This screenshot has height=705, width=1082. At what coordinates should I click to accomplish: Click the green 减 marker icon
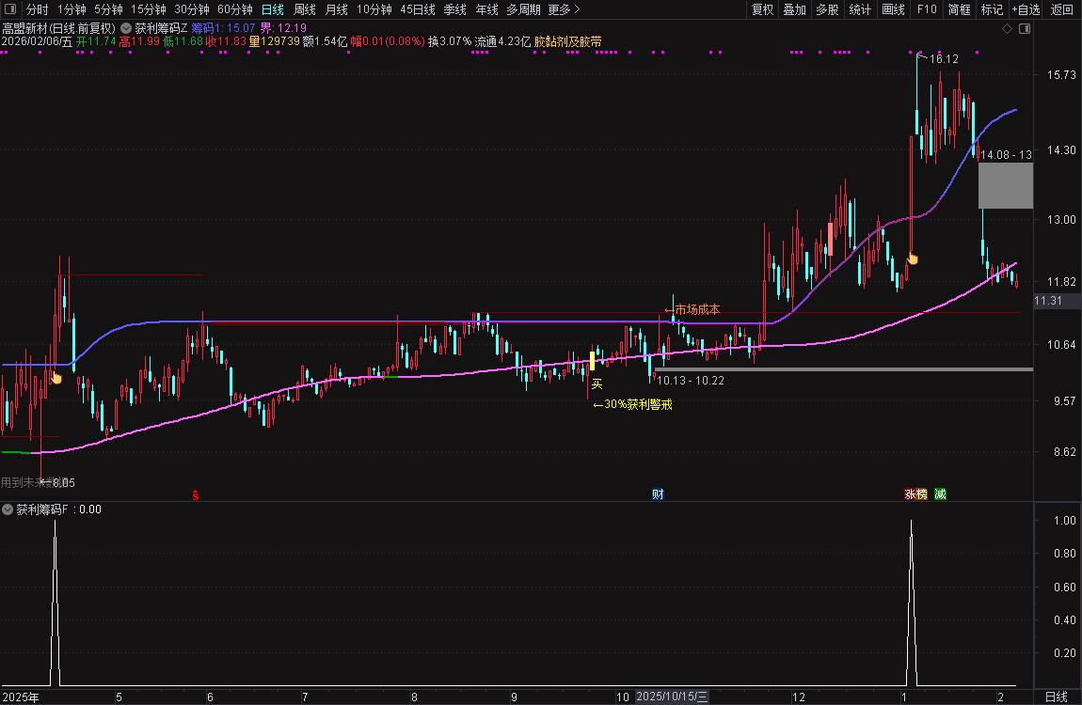click(x=940, y=494)
